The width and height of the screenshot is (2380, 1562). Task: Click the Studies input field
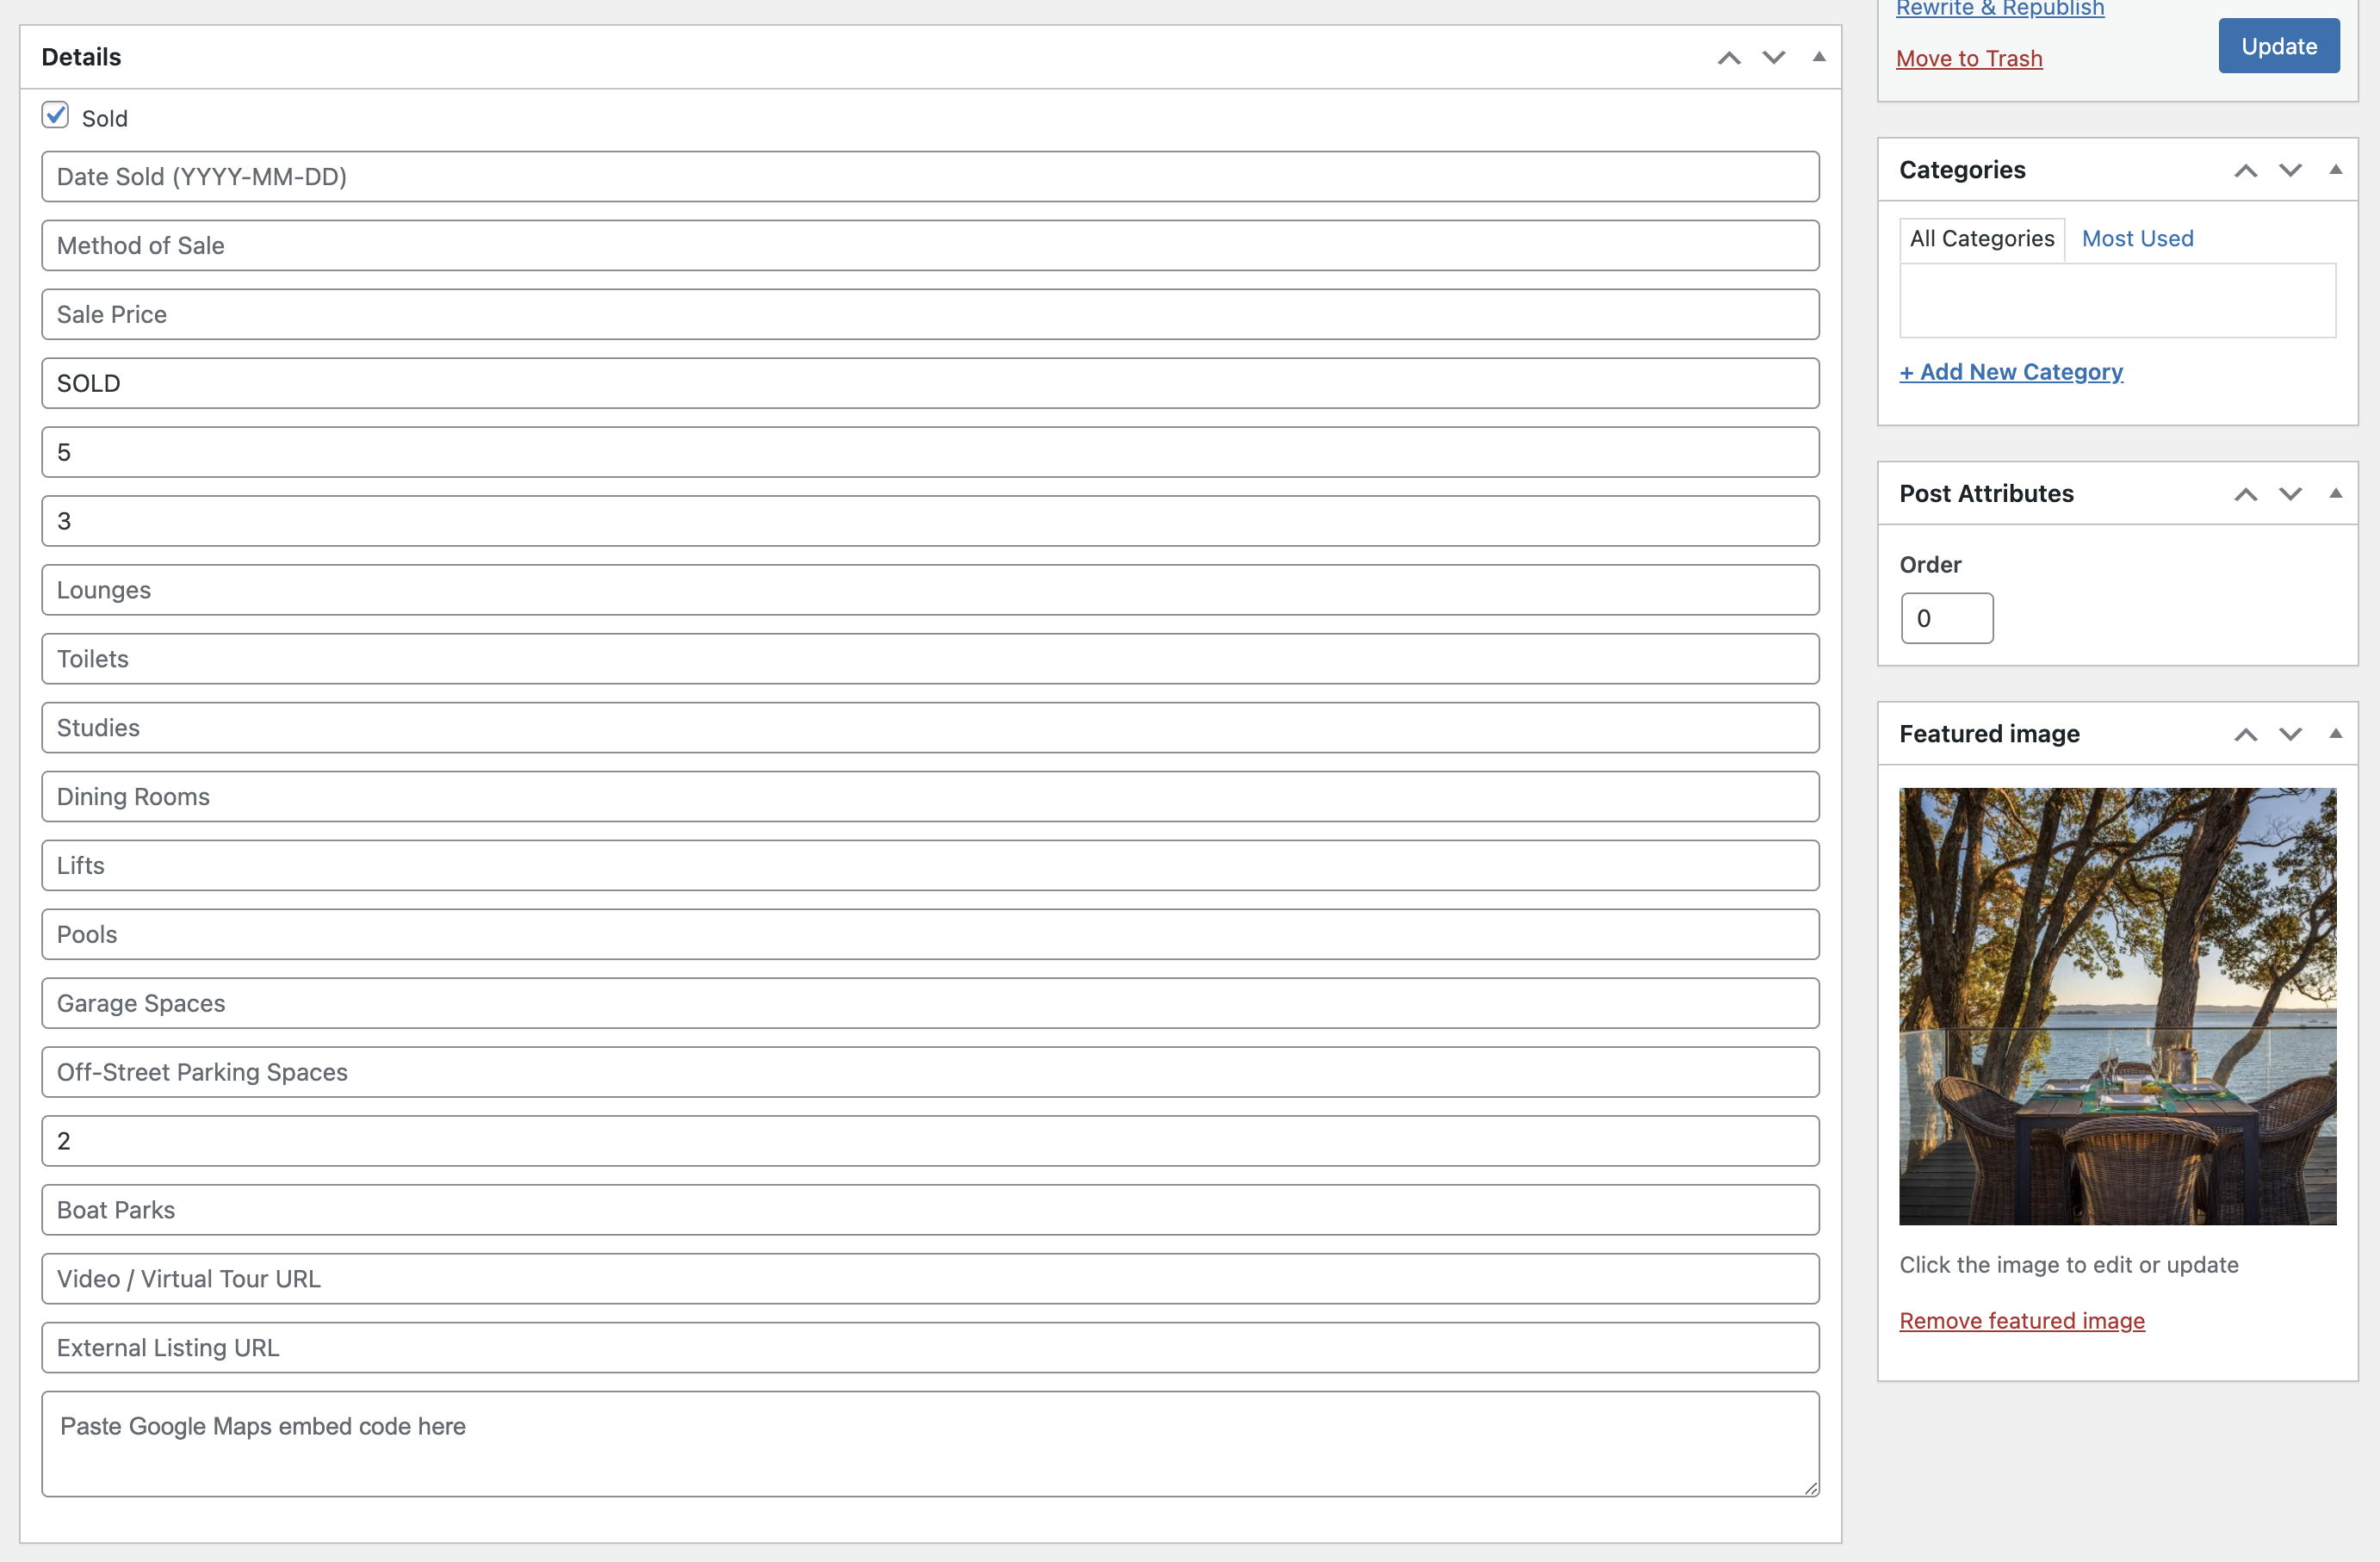pos(930,729)
